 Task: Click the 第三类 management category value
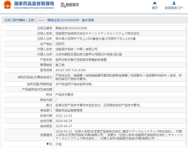click(60, 65)
